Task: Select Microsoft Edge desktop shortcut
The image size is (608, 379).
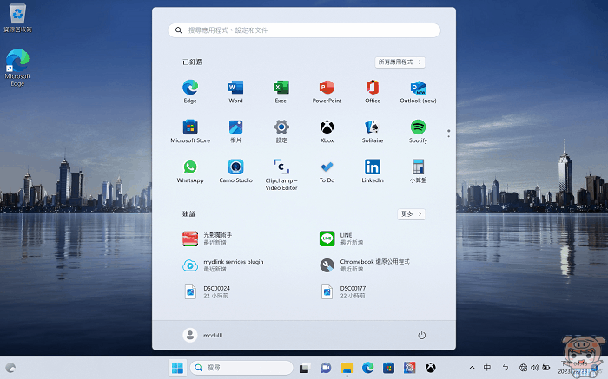Action: [x=17, y=68]
